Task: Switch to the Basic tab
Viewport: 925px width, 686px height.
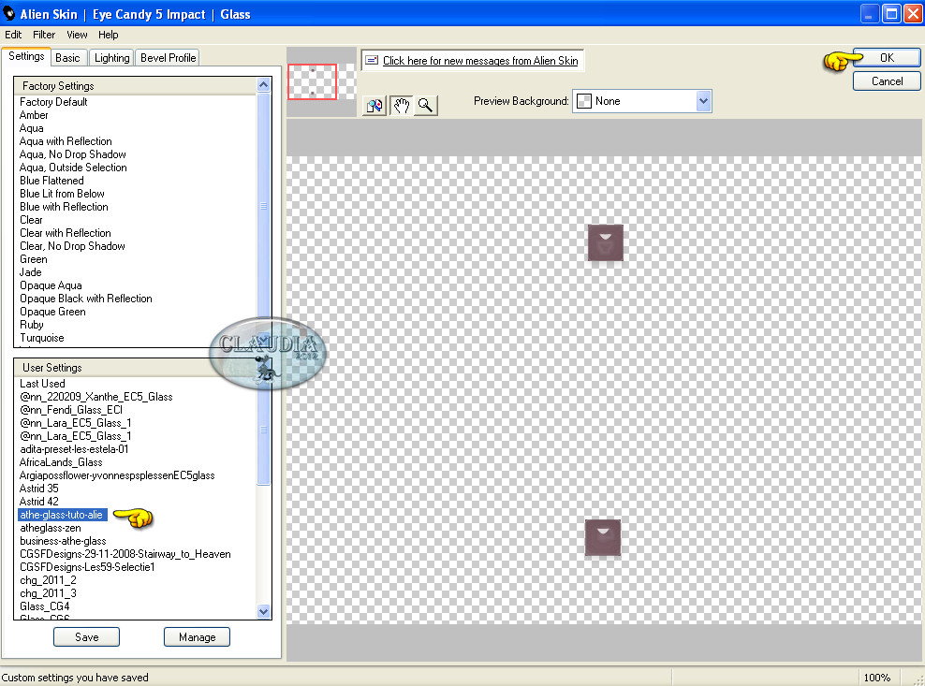Action: [x=67, y=58]
